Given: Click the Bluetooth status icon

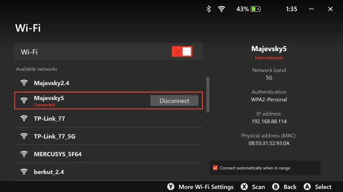Looking at the screenshot, I should point(208,9).
